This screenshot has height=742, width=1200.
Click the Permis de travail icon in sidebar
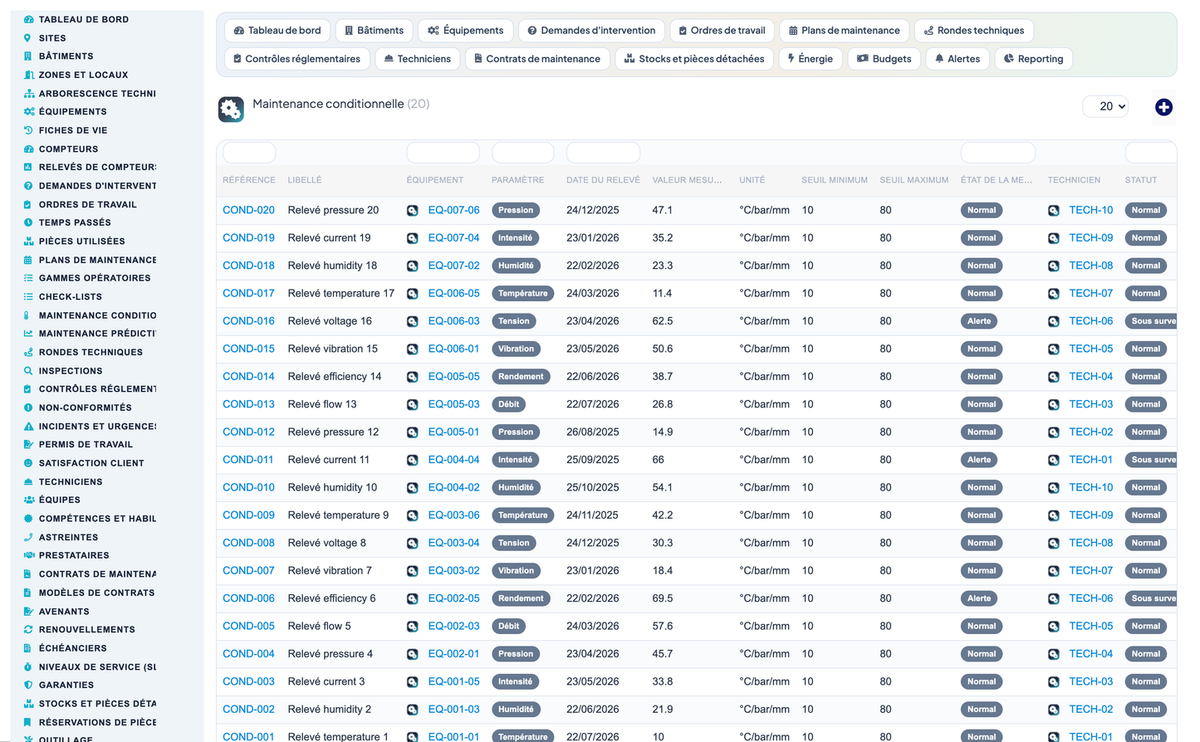28,445
